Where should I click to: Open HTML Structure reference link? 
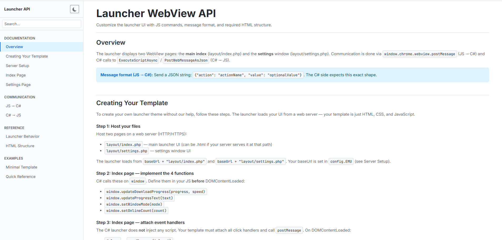20,146
